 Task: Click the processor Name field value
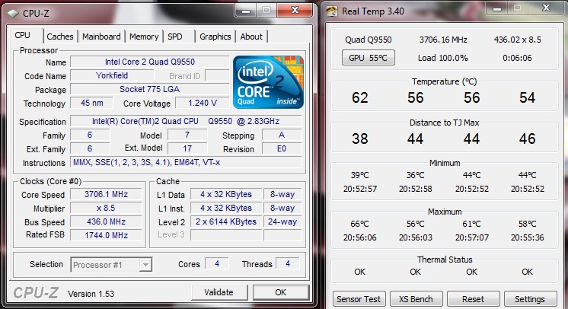[149, 62]
